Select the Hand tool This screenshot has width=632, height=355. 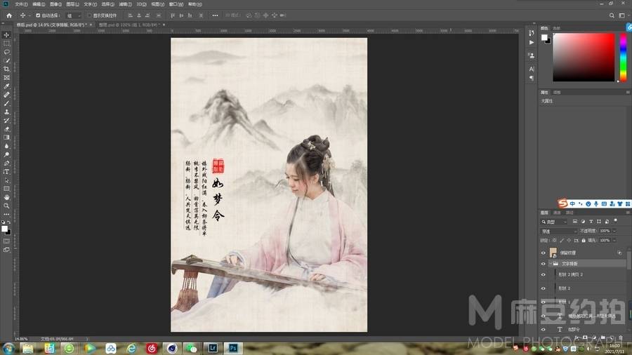(6, 197)
